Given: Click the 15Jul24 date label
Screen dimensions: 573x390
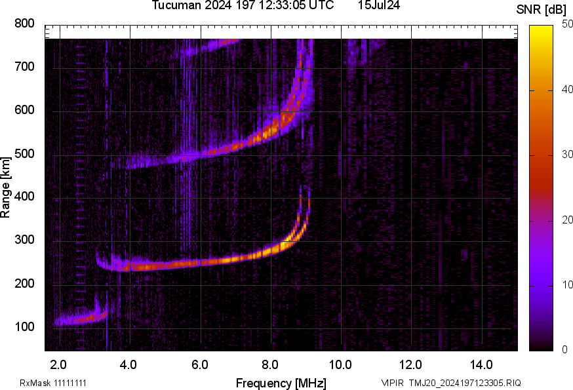Looking at the screenshot, I should coord(379,6).
